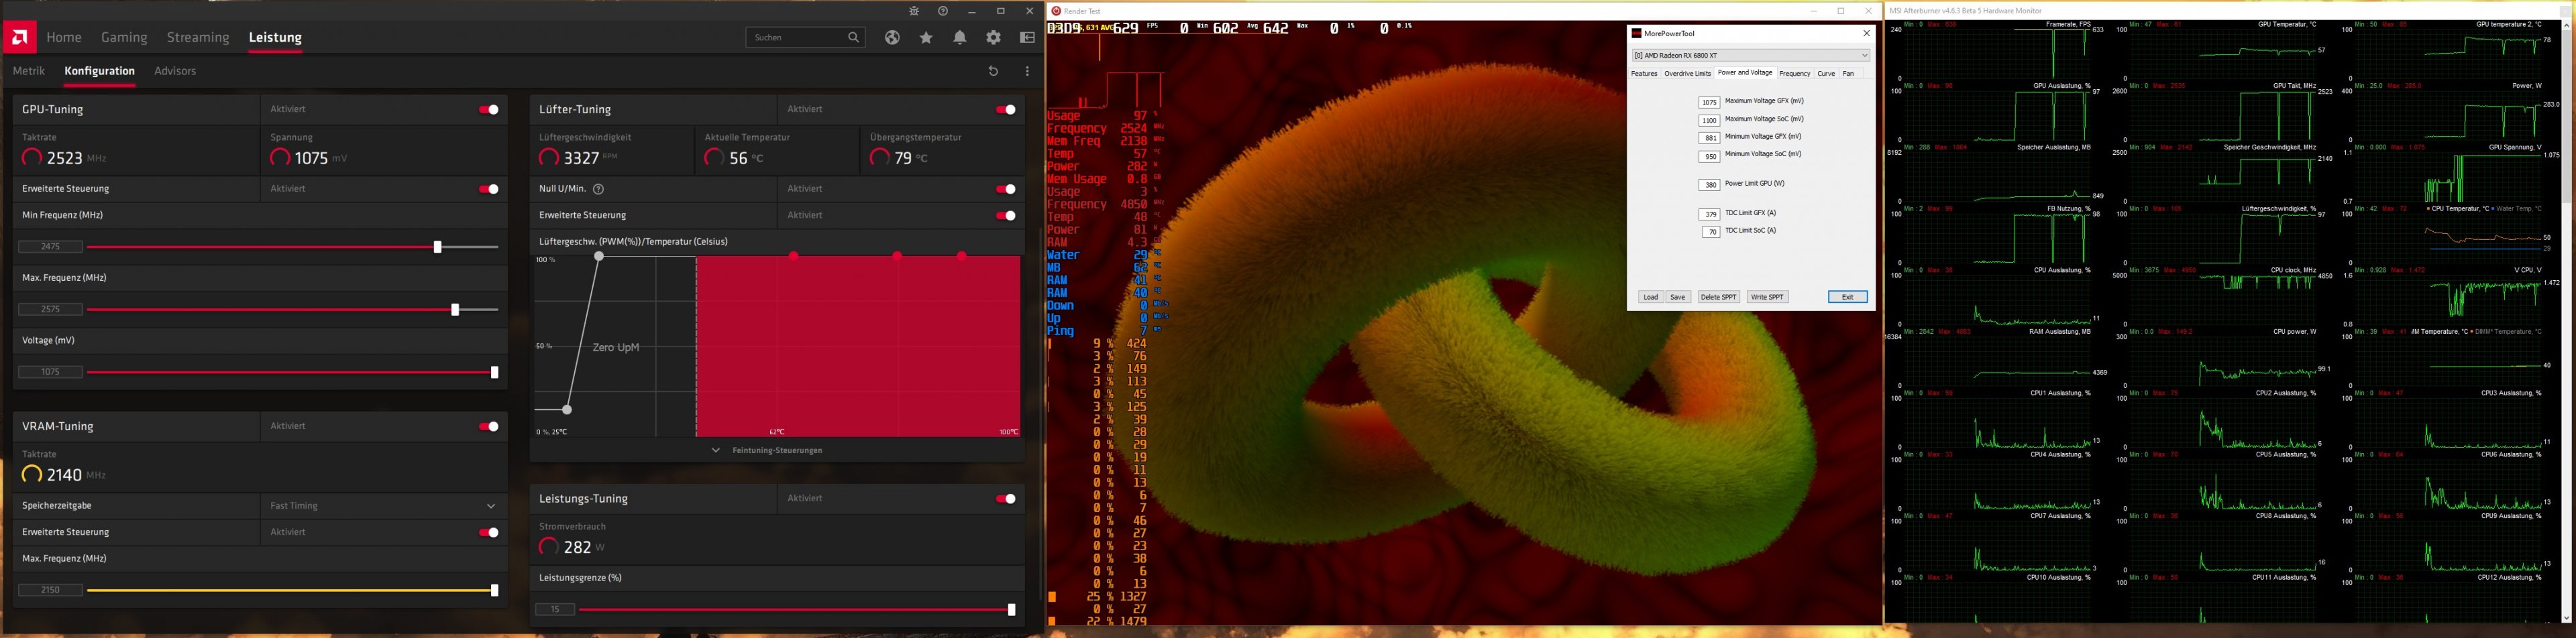The height and width of the screenshot is (638, 2576).
Task: Click the search magnifier icon
Action: coord(853,37)
